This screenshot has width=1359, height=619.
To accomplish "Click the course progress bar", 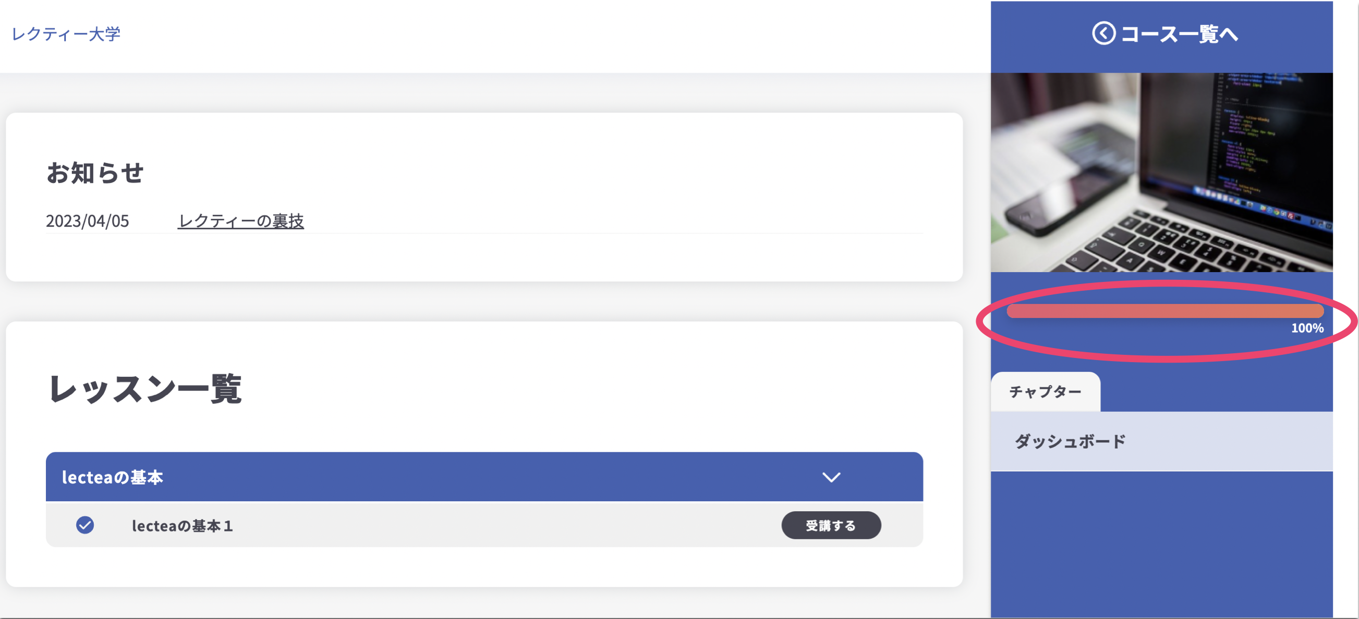I will point(1164,311).
